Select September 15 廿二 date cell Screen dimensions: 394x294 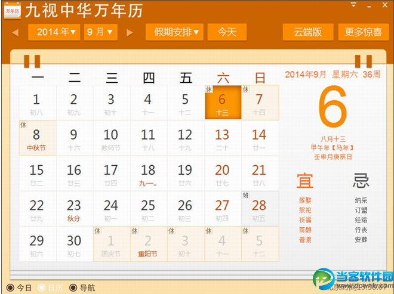(38, 174)
